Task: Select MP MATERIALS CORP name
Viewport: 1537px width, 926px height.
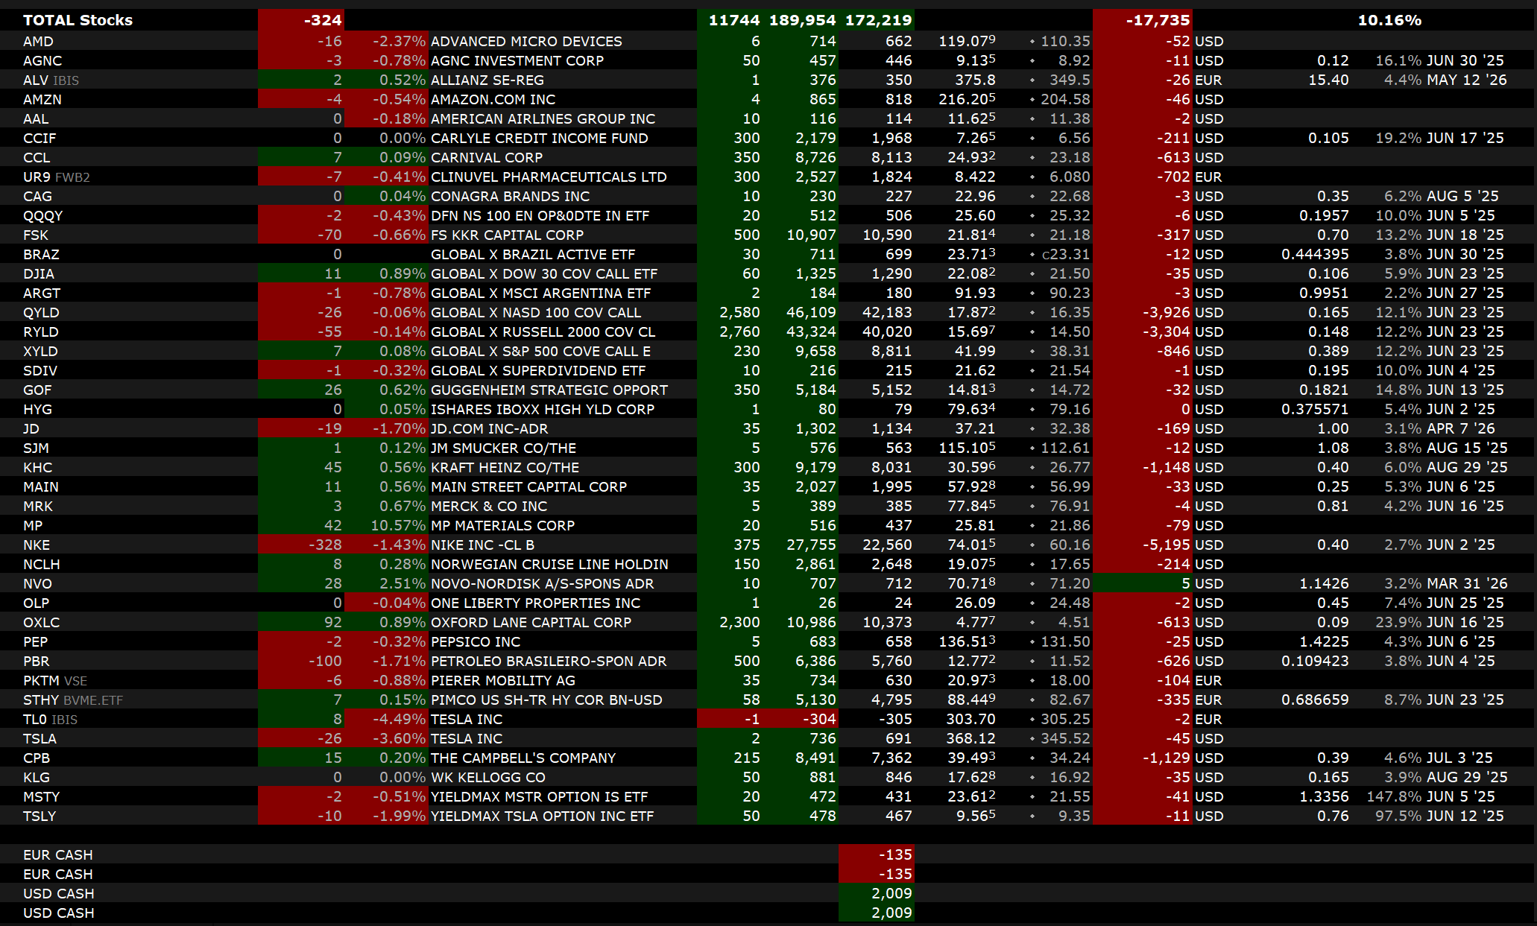Action: point(502,525)
